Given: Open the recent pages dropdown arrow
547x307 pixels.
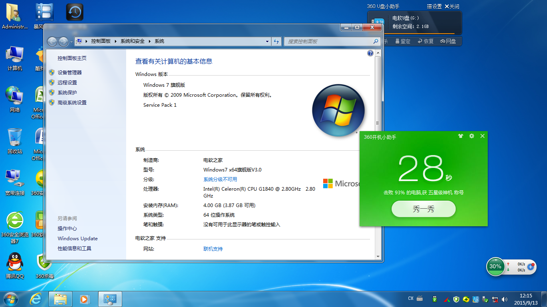Looking at the screenshot, I should pos(71,42).
